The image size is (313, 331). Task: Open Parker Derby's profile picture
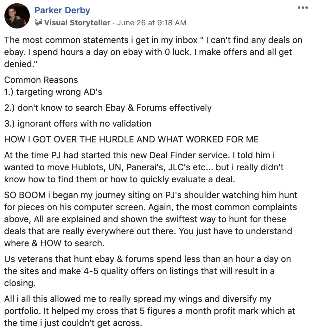click(17, 16)
